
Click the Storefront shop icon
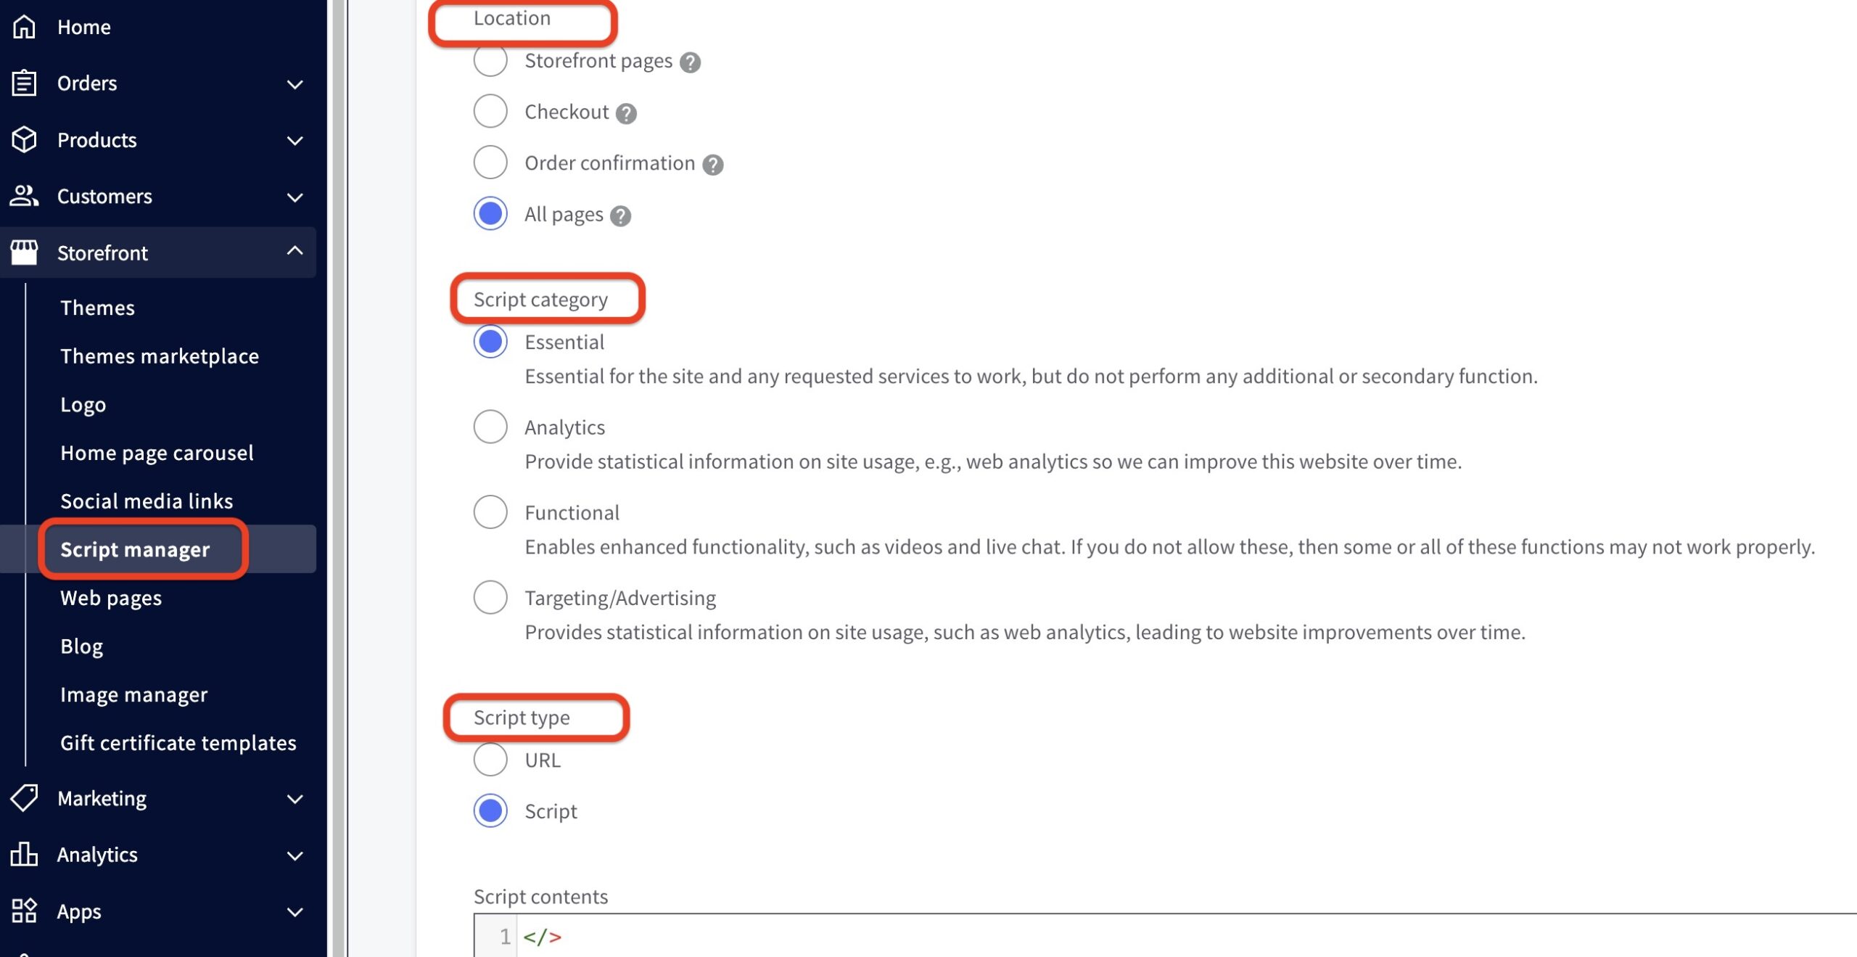24,252
